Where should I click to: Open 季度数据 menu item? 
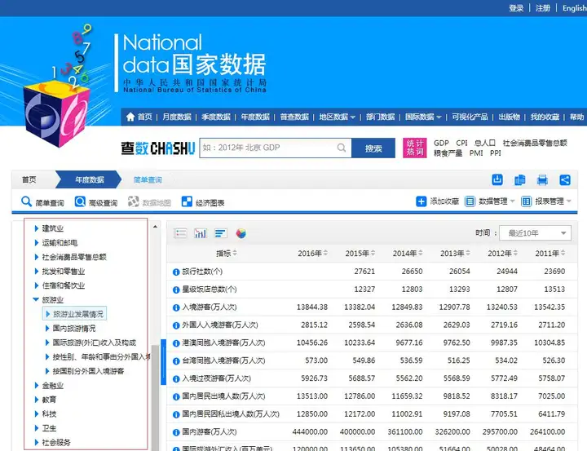pos(216,117)
